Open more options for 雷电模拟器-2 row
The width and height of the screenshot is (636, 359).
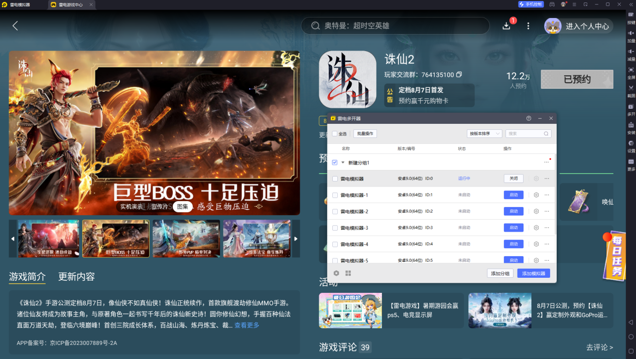pos(547,212)
